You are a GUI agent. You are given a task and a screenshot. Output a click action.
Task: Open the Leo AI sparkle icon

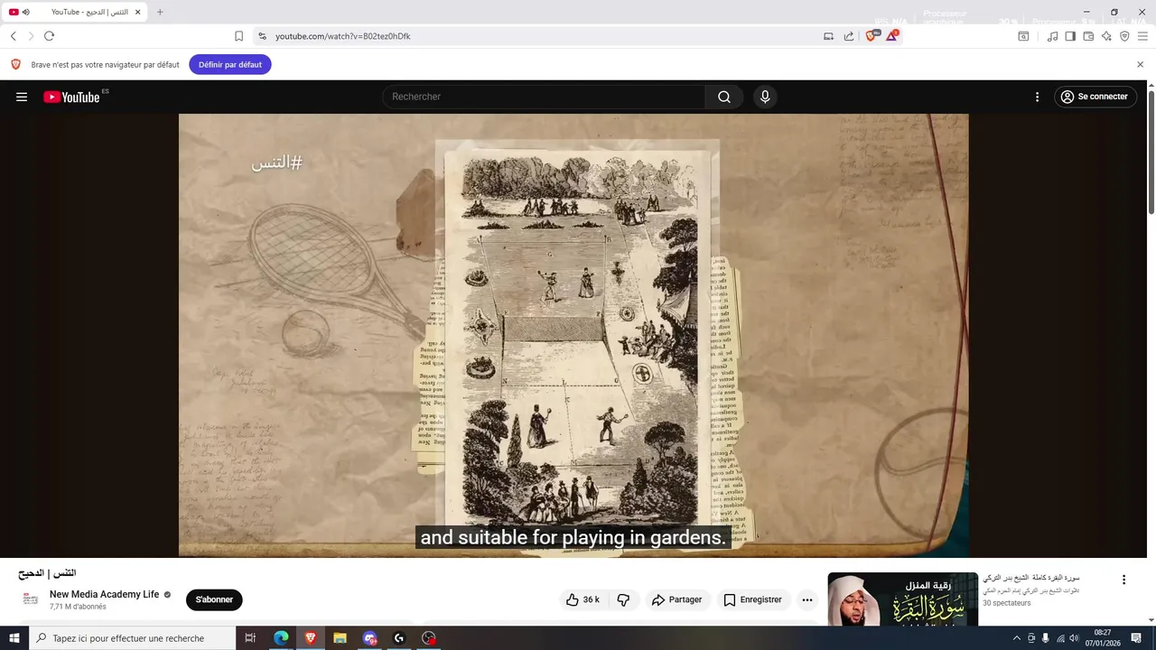pyautogui.click(x=1106, y=36)
